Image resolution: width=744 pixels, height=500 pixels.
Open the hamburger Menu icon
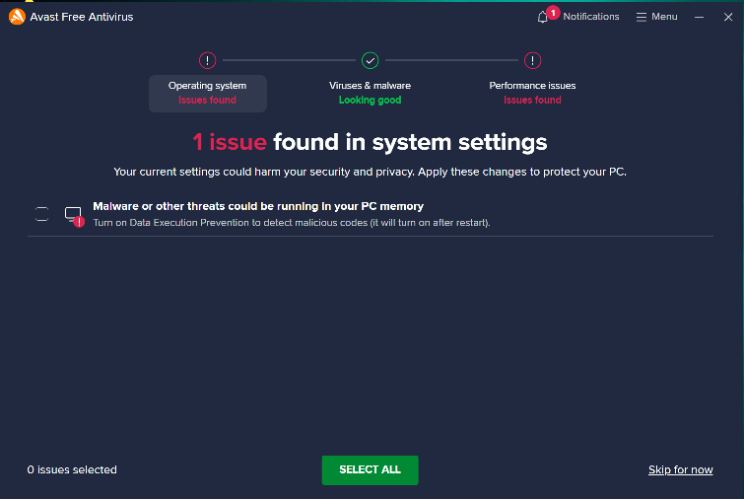(642, 17)
